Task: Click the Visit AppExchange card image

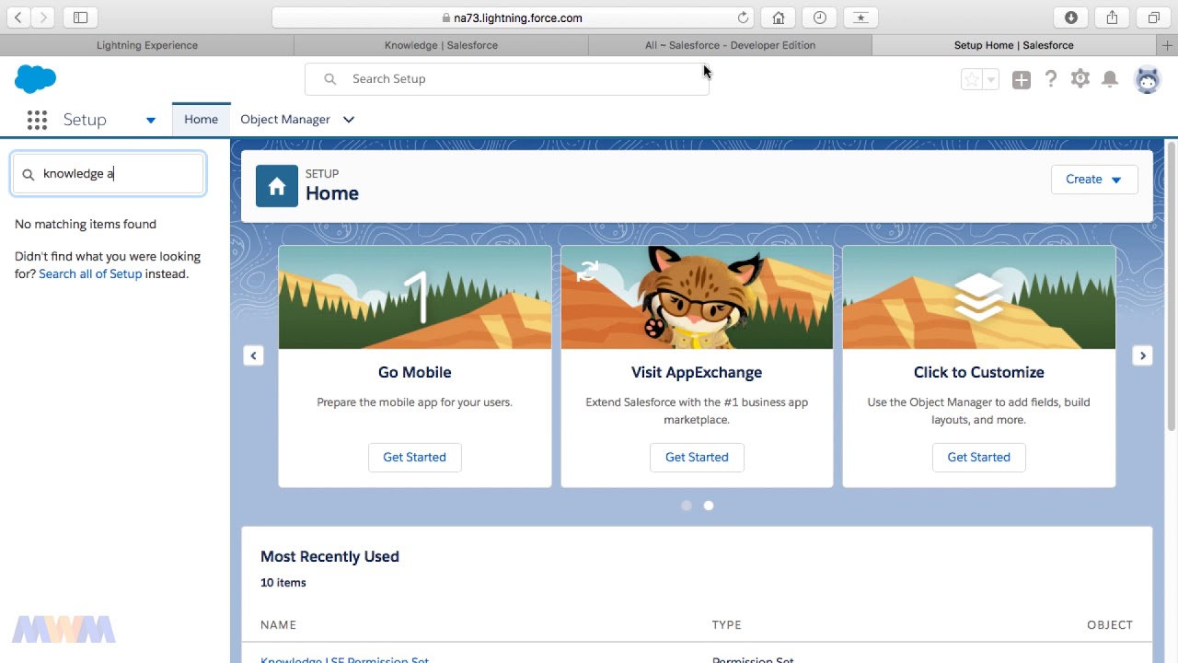Action: point(697,297)
